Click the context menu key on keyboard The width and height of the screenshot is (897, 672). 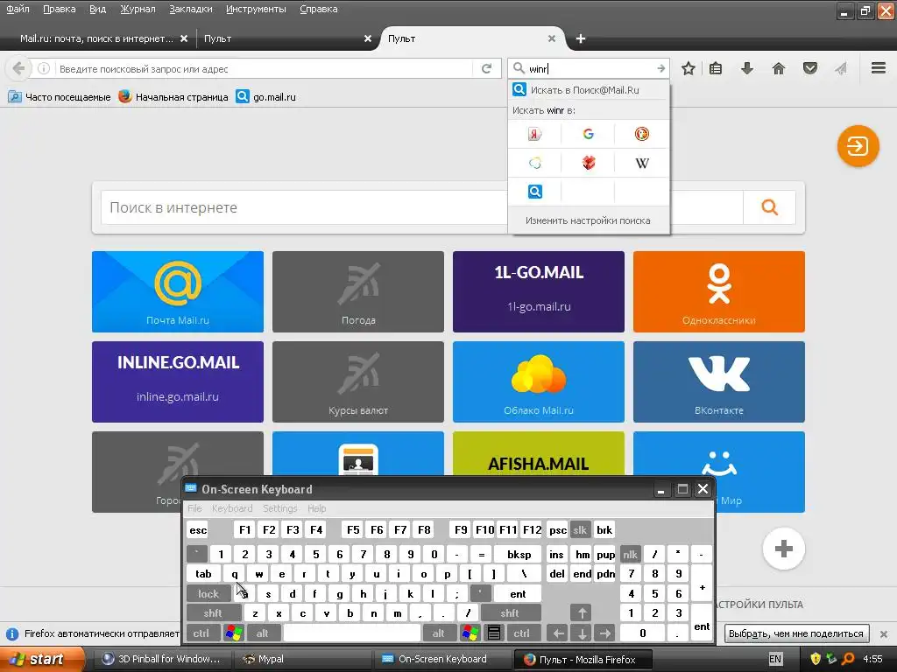click(494, 633)
